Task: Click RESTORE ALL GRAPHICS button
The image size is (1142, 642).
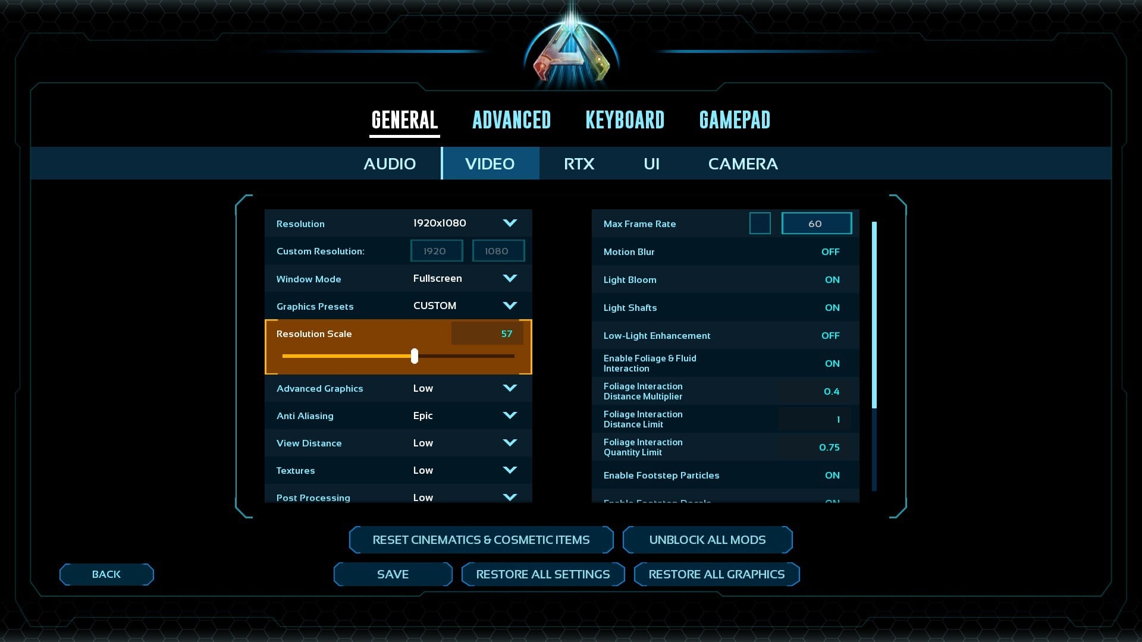Action: [716, 574]
